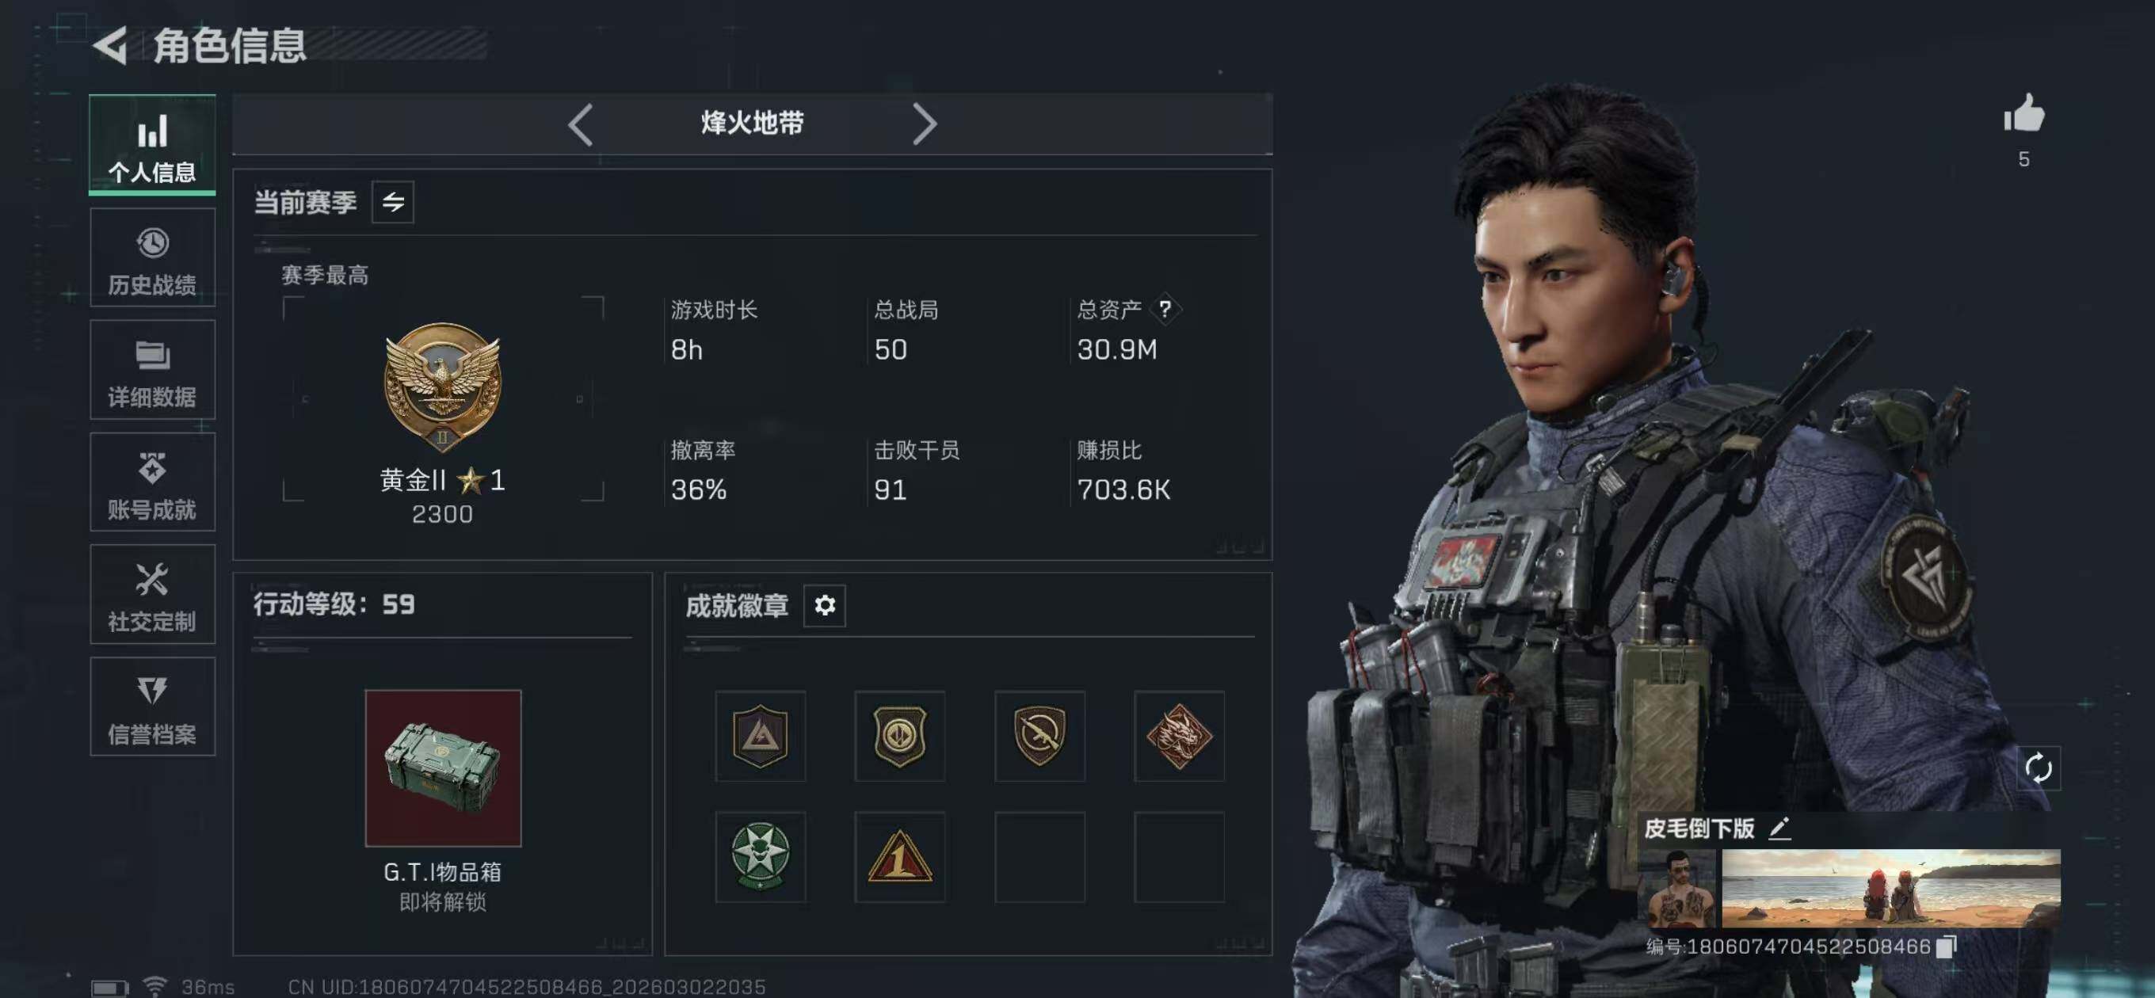The width and height of the screenshot is (2155, 998).
Task: Select the 账号成就 sidebar item
Action: (152, 482)
